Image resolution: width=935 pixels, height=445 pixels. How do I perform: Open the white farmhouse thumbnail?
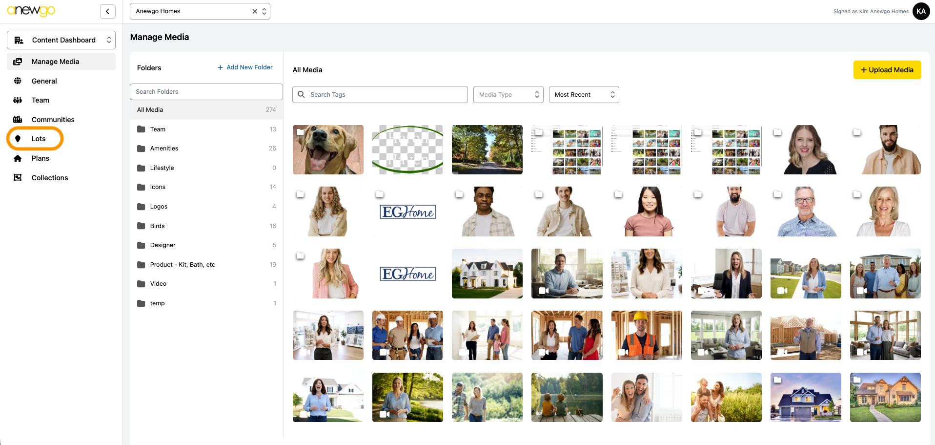487,274
